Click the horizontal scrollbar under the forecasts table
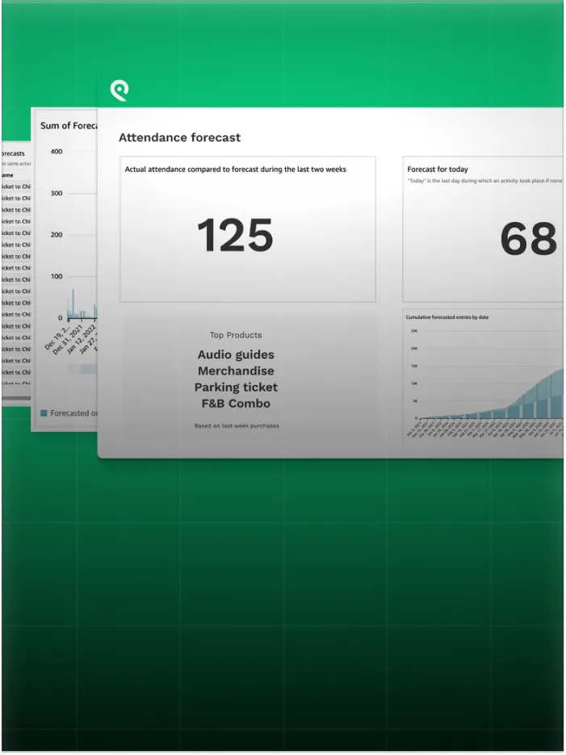 pos(16,398)
